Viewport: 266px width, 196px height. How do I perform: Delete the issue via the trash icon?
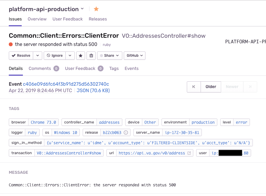[91, 56]
